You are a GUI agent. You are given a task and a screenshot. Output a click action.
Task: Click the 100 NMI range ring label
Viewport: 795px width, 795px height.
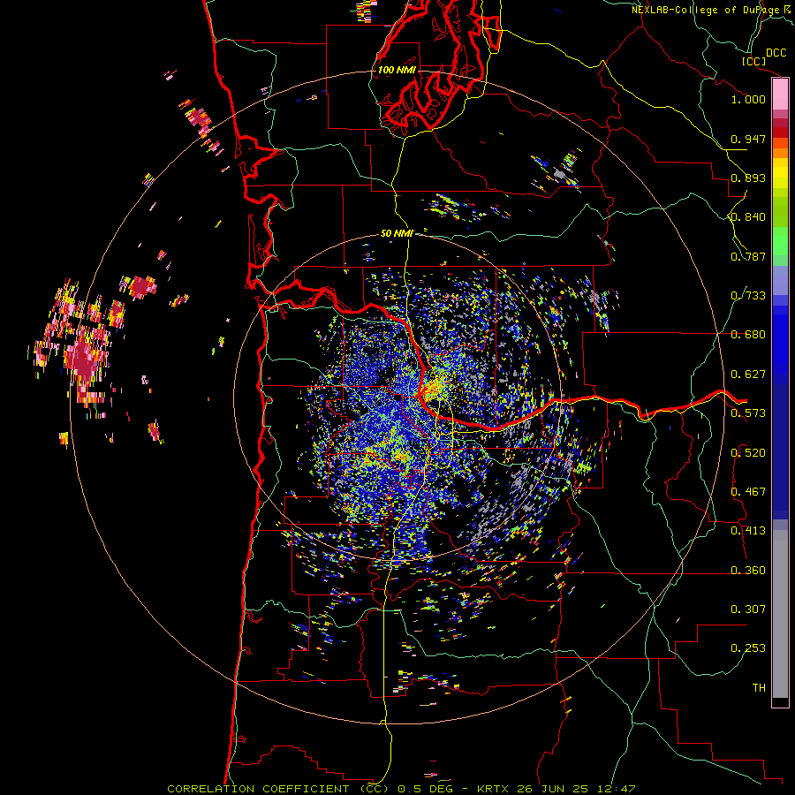397,70
